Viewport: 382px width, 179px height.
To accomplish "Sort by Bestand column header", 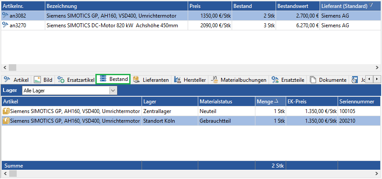I will coord(254,6).
